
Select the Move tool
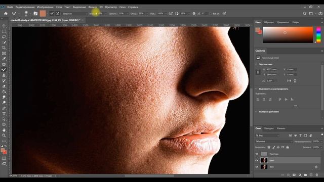pyautogui.click(x=4, y=26)
